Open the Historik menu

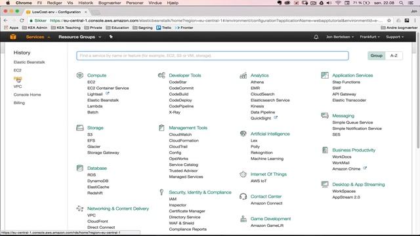pyautogui.click(x=86, y=3)
